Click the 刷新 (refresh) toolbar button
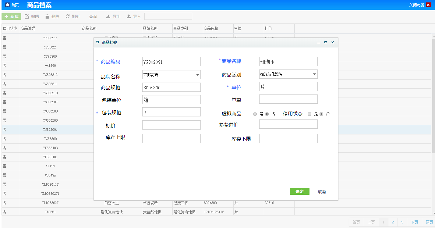This screenshot has width=435, height=228. (x=72, y=16)
